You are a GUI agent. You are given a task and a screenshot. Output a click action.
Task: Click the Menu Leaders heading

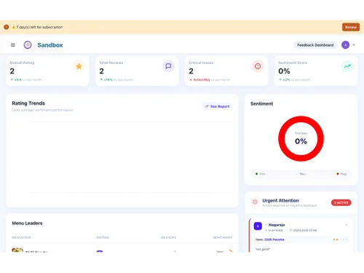(27, 223)
